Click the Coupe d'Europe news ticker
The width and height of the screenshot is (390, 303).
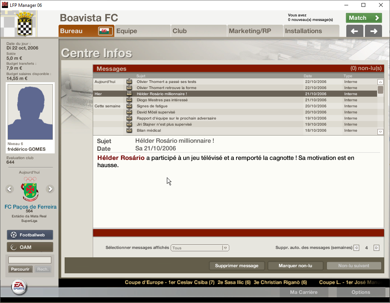point(216,282)
